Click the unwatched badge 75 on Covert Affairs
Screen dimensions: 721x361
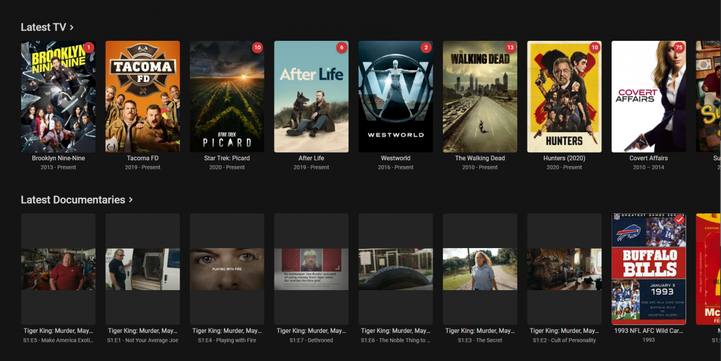680,47
